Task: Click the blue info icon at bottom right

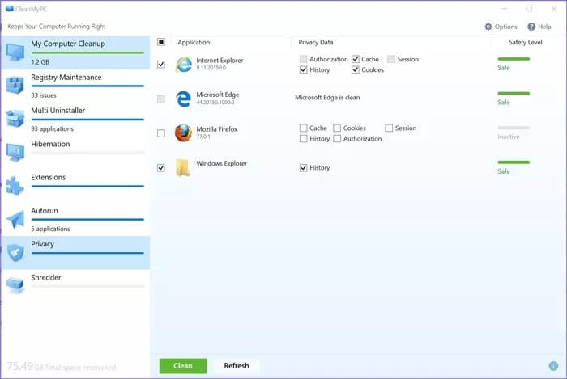Action: click(x=553, y=366)
